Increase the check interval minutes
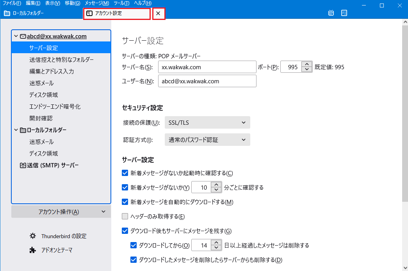The height and width of the screenshot is (271, 408). pyautogui.click(x=216, y=185)
